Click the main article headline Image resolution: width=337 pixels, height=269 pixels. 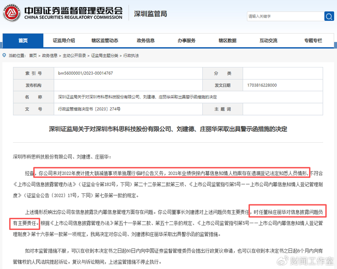click(168, 129)
